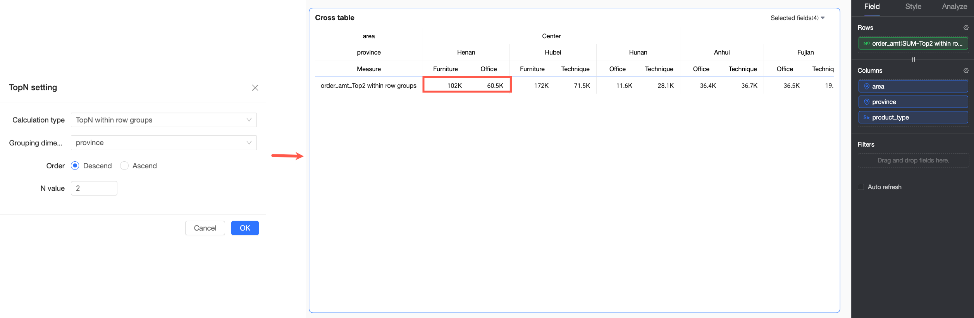Click the Anhui province header
The height and width of the screenshot is (318, 974).
(x=722, y=52)
